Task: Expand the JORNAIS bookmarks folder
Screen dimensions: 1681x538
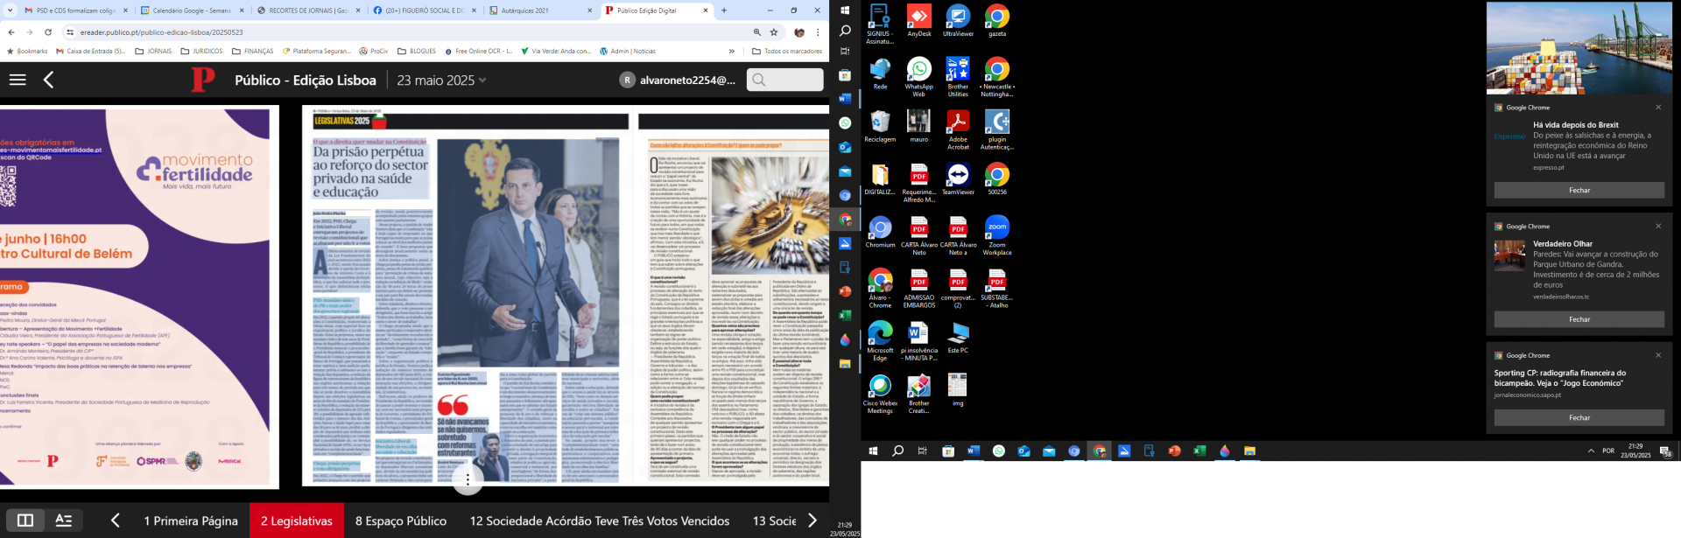Action: click(x=153, y=51)
